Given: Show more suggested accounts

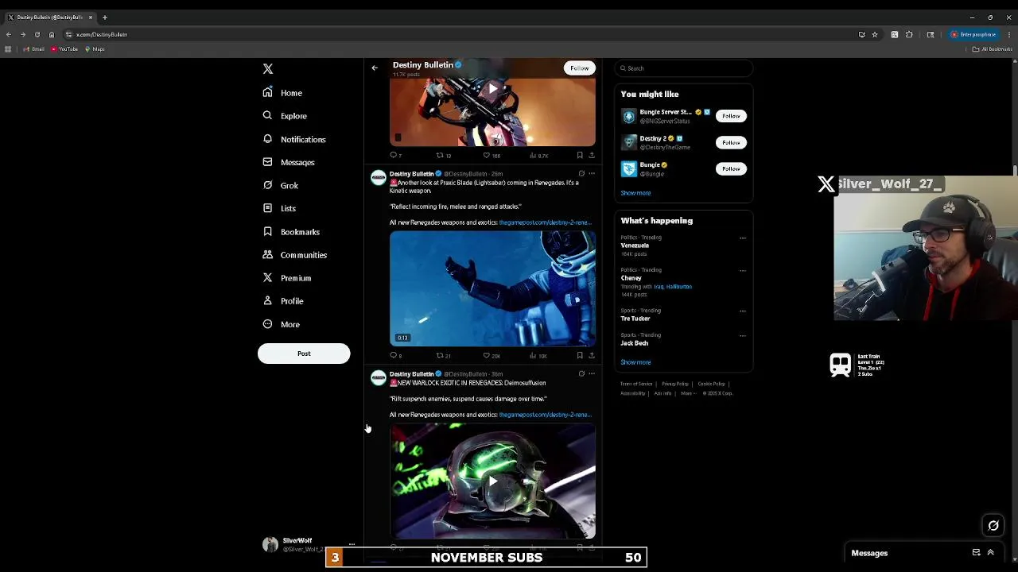Looking at the screenshot, I should pos(635,193).
